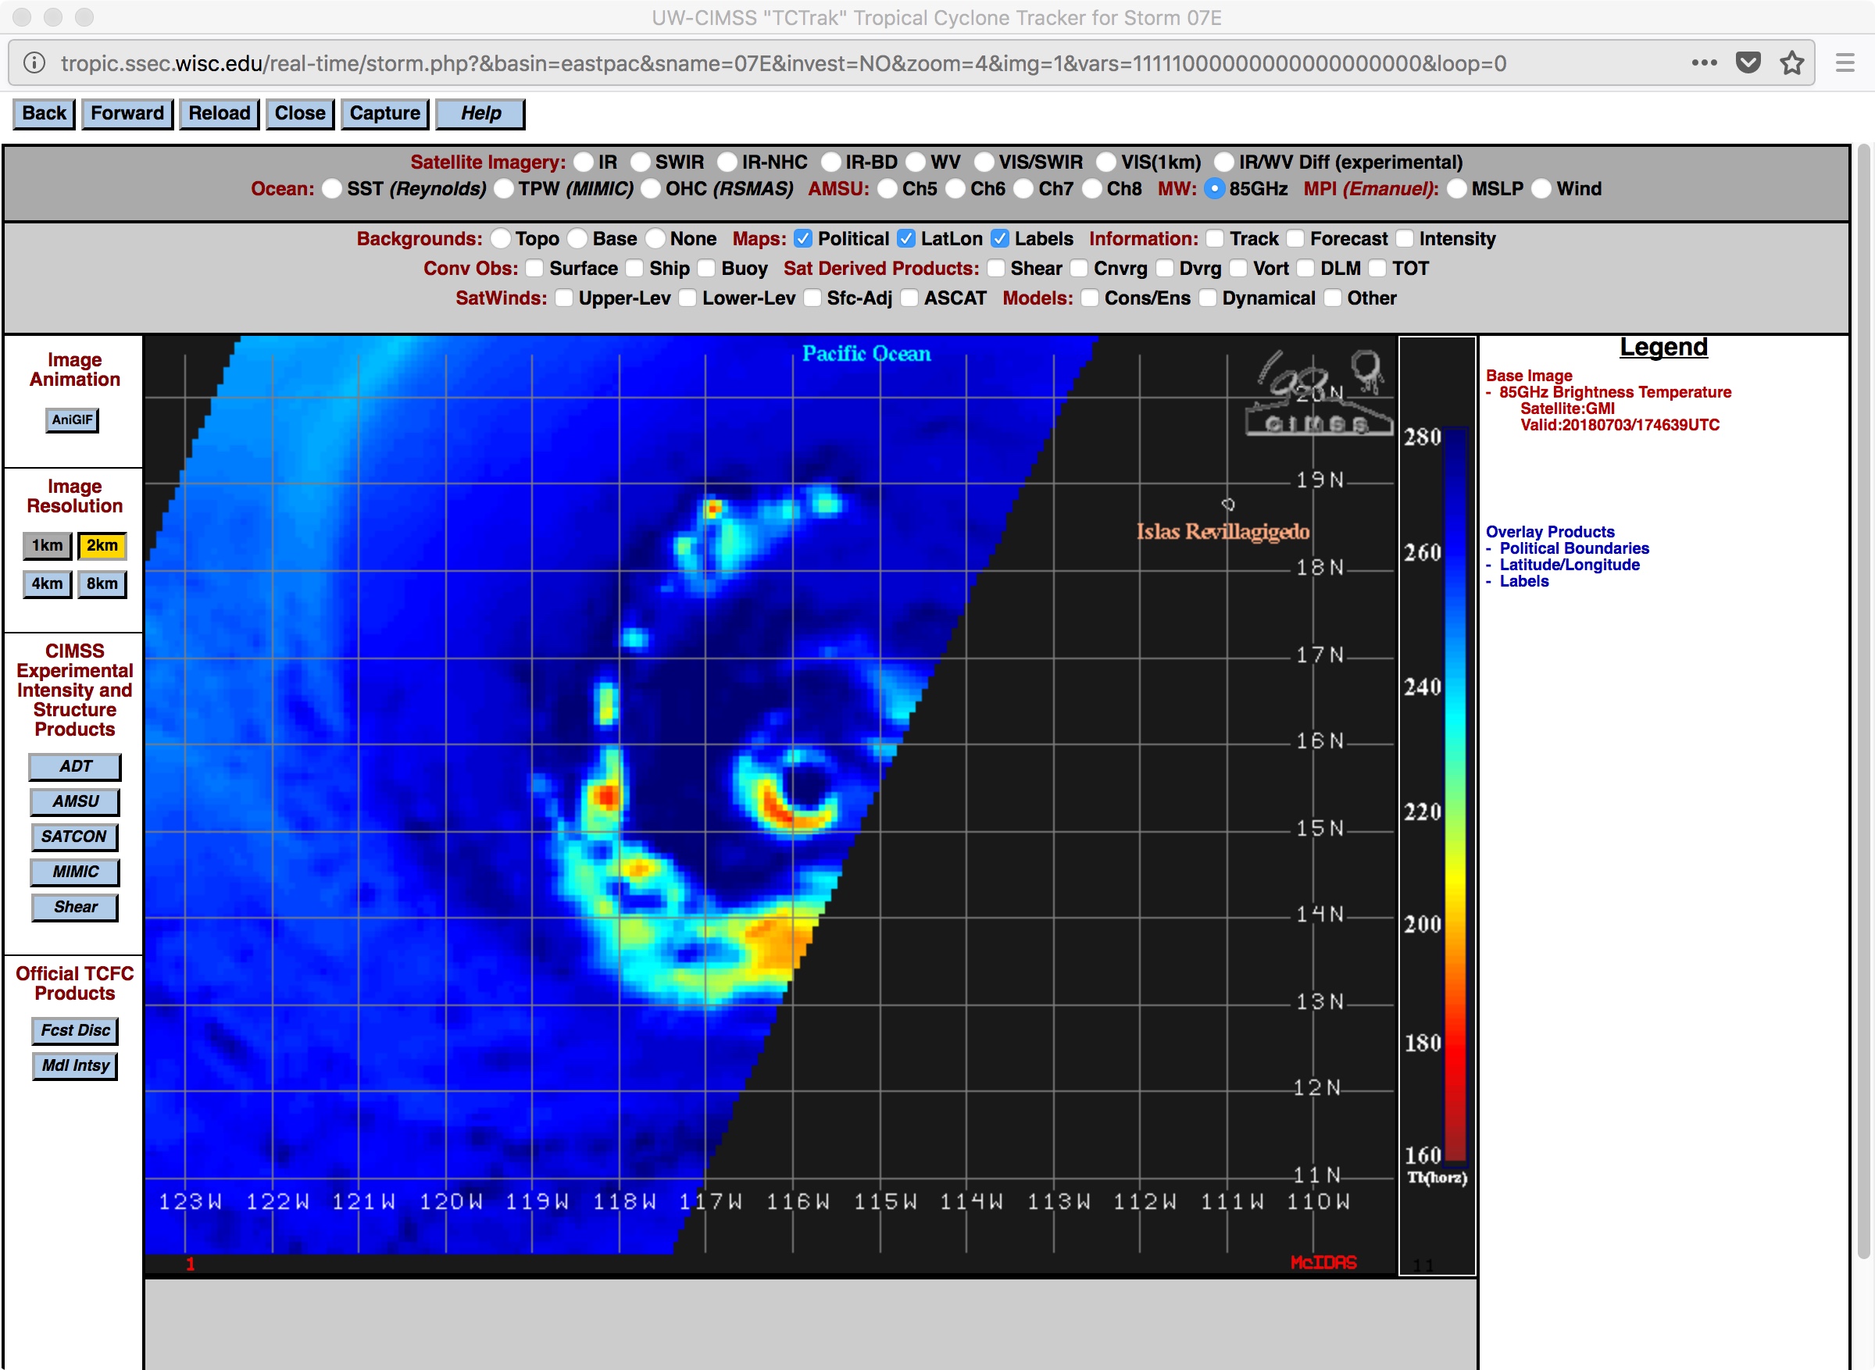Enable ASCAT satellite winds

(x=909, y=298)
